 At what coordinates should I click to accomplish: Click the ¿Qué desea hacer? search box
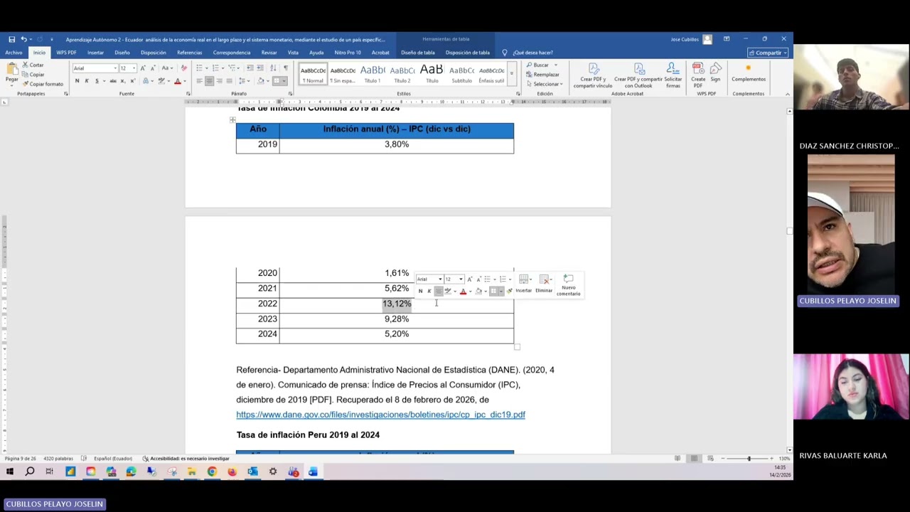click(x=532, y=53)
